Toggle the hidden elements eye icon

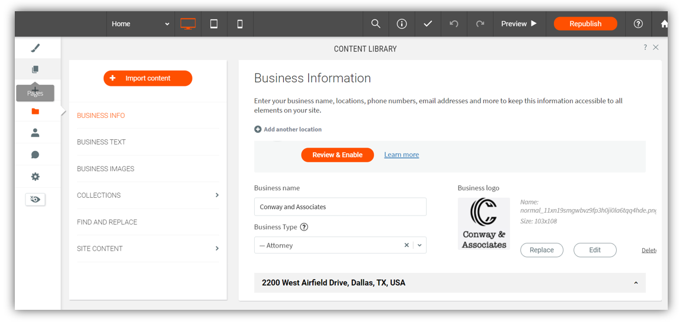(36, 199)
